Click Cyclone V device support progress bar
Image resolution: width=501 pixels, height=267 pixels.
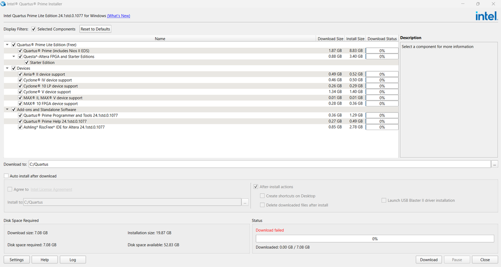(x=382, y=92)
